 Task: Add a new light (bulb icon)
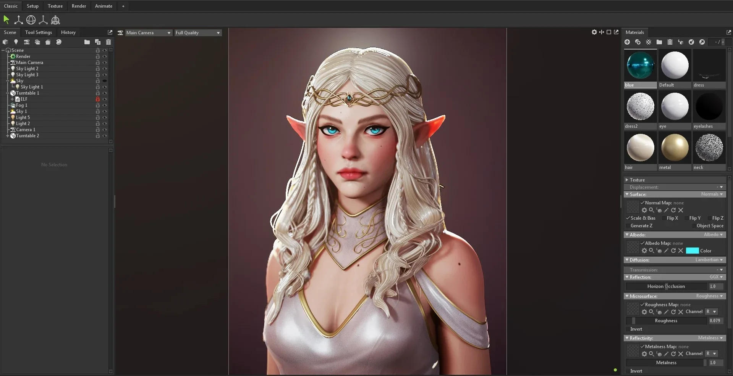16,42
